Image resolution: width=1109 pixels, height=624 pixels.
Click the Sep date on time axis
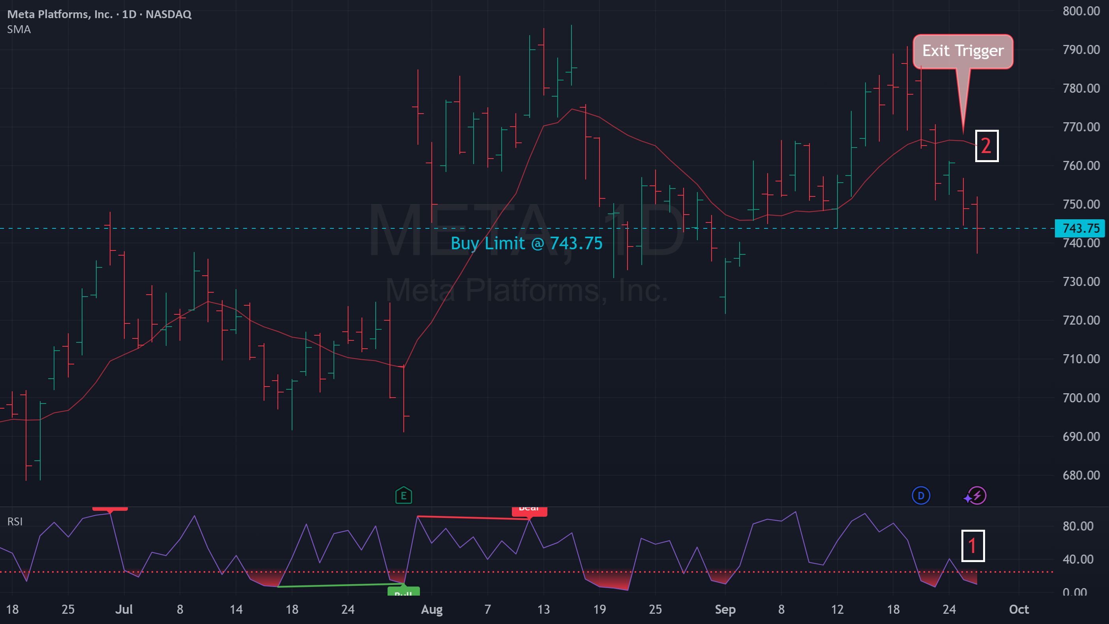(725, 609)
